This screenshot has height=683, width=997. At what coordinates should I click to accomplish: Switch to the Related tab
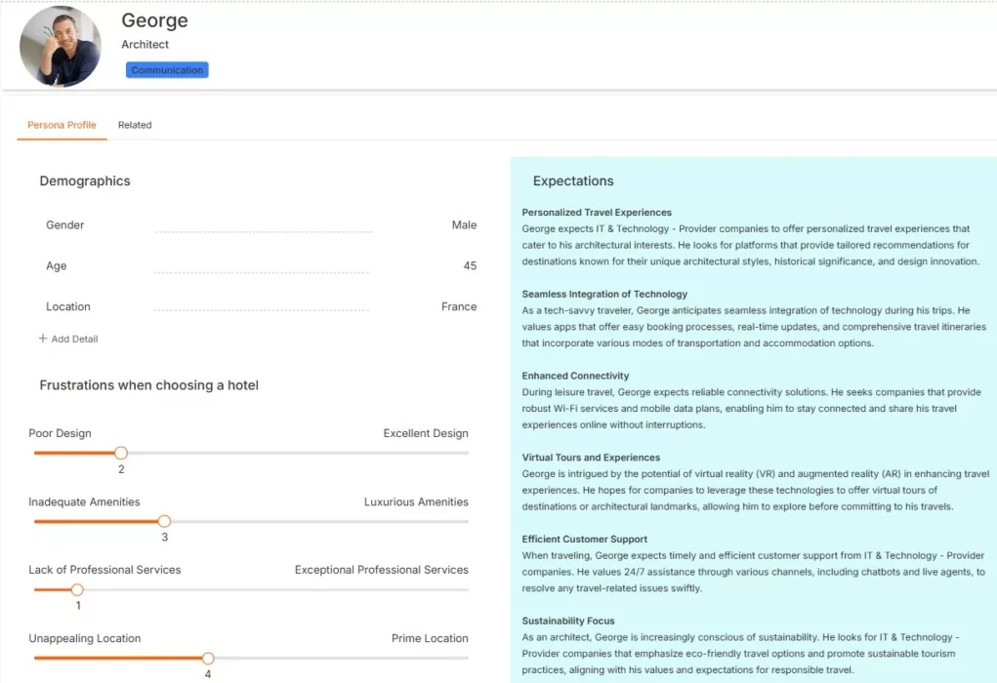pyautogui.click(x=135, y=125)
